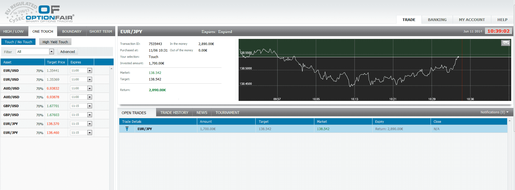Select target price 1.67603 for GBP/USD
Image resolution: width=515 pixels, height=190 pixels.
pyautogui.click(x=53, y=115)
